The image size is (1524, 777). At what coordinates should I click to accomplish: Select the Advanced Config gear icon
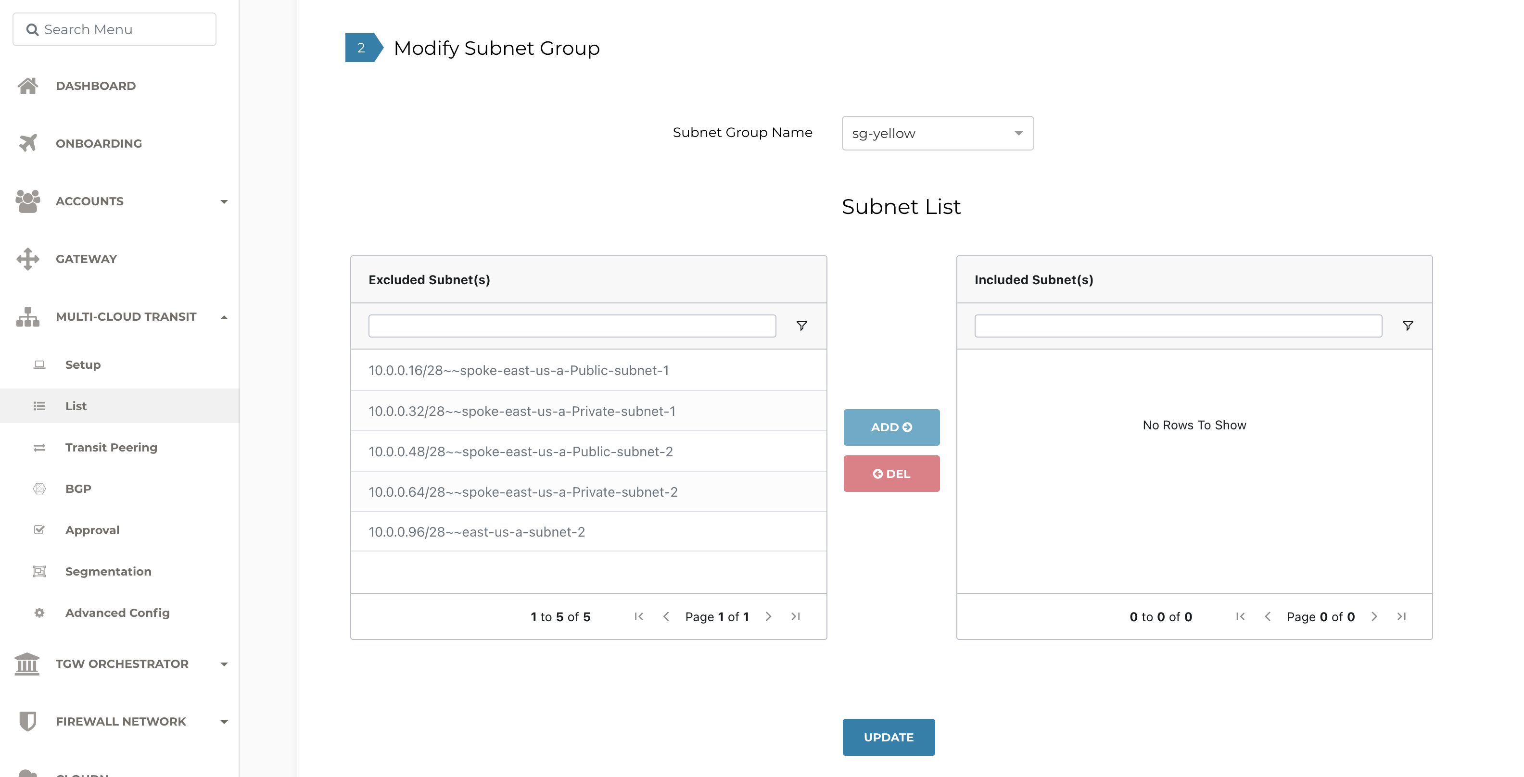(x=38, y=613)
